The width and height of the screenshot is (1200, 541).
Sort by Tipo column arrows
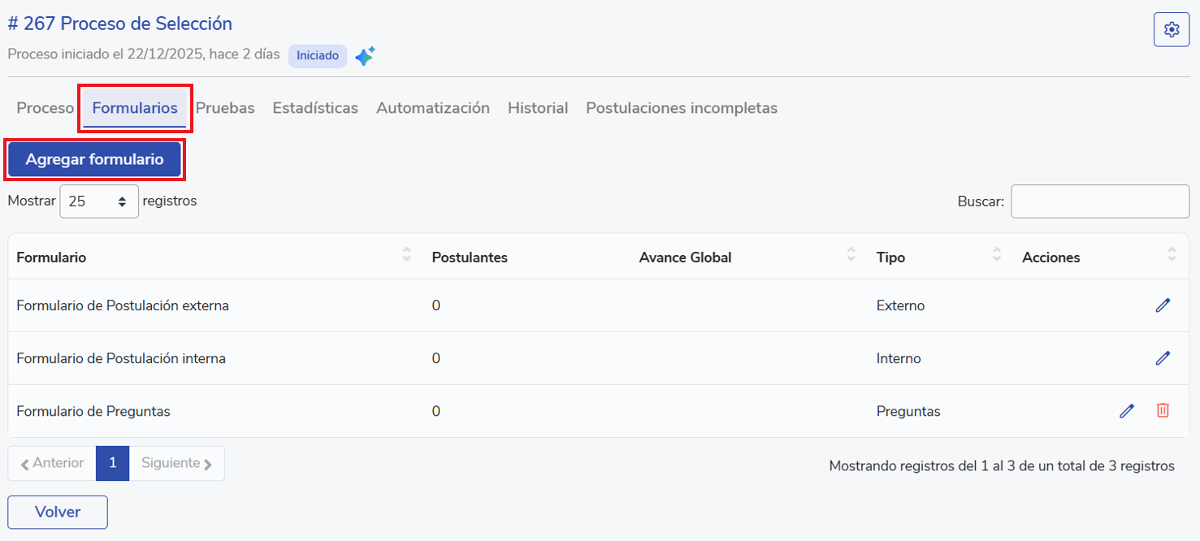click(x=996, y=255)
